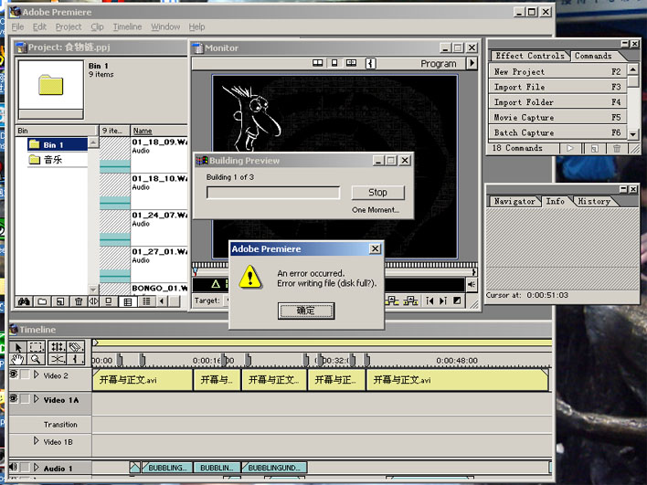Select the Rolling Edit tool

58,347
